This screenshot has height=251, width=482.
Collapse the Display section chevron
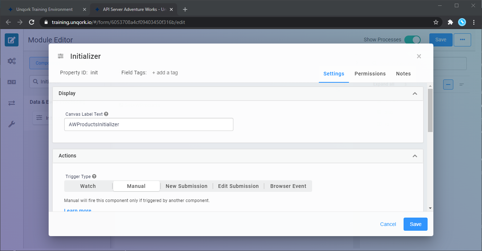point(414,94)
